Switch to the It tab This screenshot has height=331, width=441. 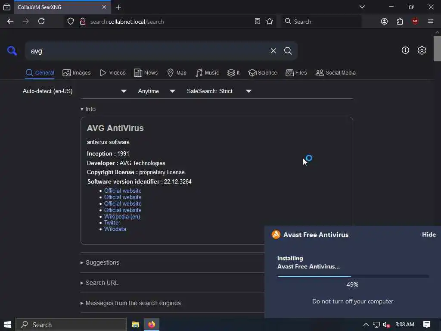[233, 72]
